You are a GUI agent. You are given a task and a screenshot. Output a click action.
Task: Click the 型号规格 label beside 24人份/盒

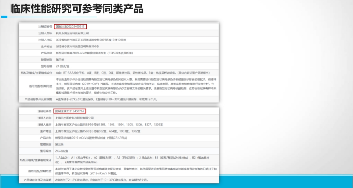point(46,151)
